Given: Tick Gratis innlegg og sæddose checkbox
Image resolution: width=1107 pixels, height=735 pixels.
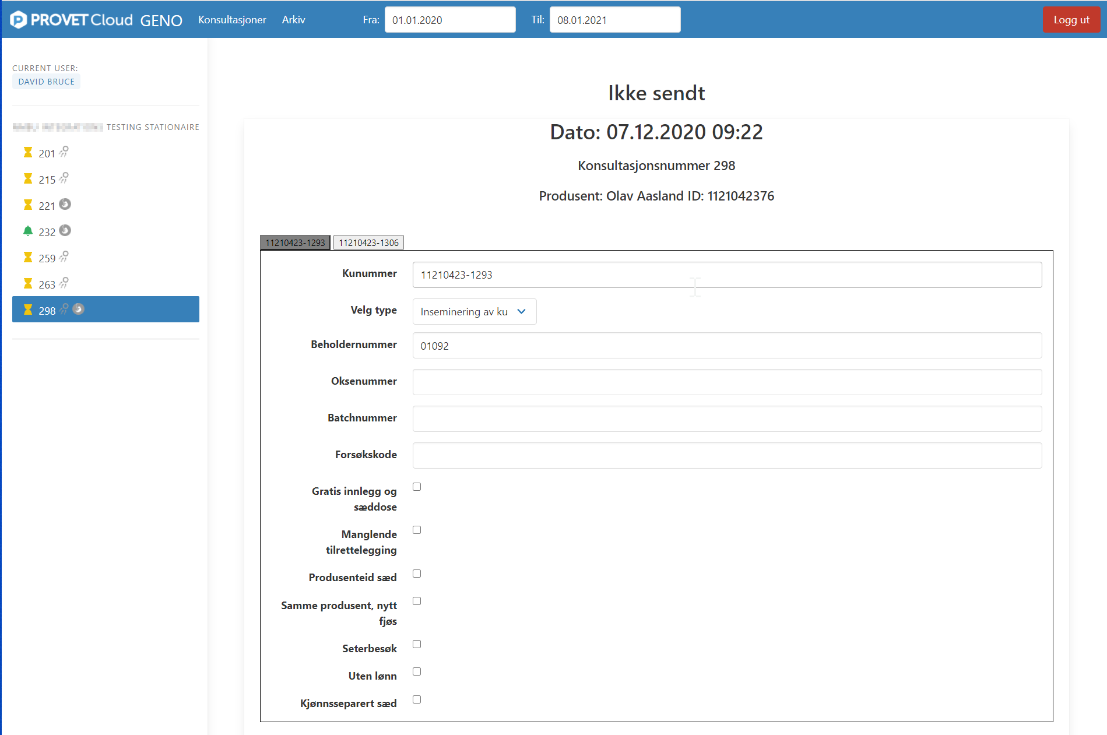Looking at the screenshot, I should pos(417,487).
